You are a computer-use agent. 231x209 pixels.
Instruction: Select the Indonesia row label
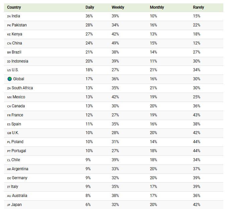pos(20,61)
